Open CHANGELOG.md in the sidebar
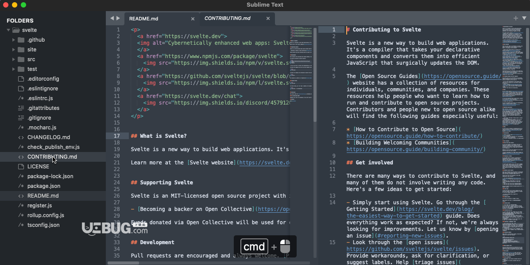 point(49,137)
